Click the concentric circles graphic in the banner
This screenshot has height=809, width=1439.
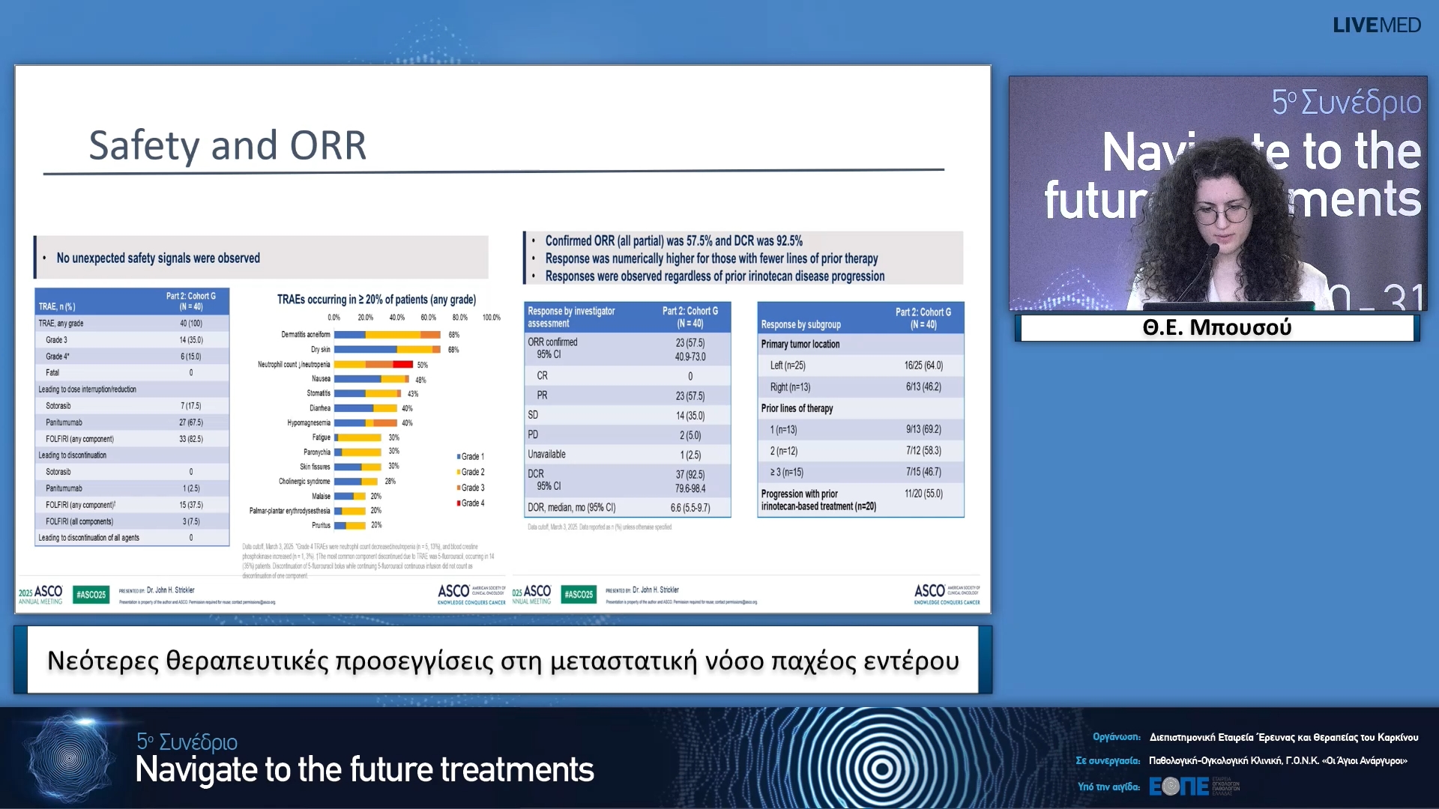pyautogui.click(x=882, y=768)
